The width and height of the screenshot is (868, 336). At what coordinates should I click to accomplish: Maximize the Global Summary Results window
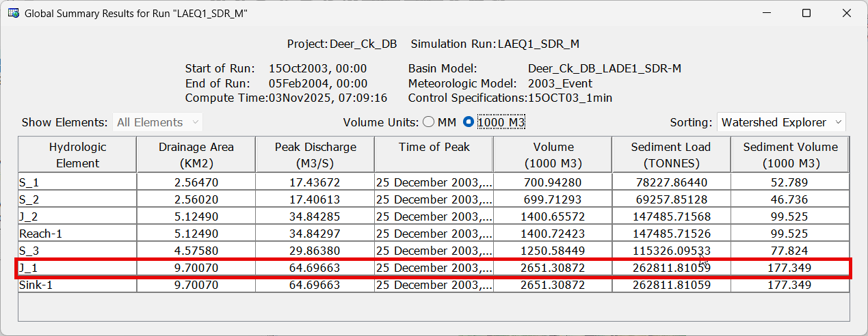(x=806, y=13)
